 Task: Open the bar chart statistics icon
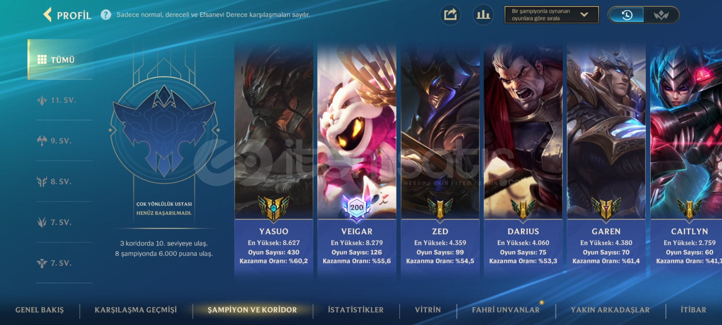pos(483,15)
